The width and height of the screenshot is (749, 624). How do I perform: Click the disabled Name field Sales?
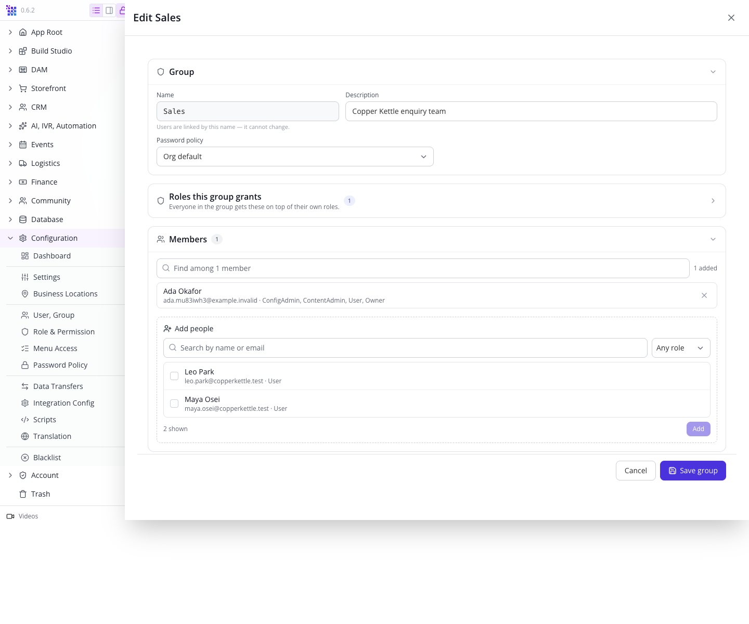tap(248, 111)
